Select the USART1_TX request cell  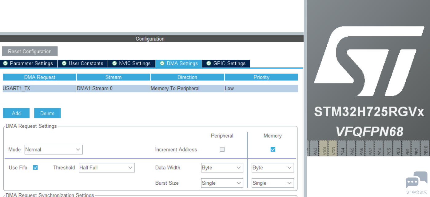pyautogui.click(x=39, y=88)
